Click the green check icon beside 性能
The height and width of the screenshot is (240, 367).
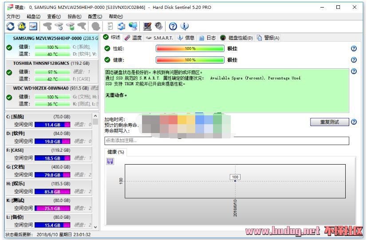pos(107,48)
